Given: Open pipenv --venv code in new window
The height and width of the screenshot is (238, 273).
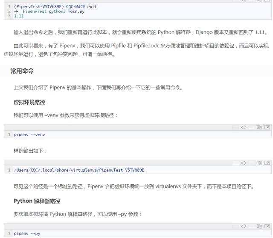Looking at the screenshot, I should 267,127.
